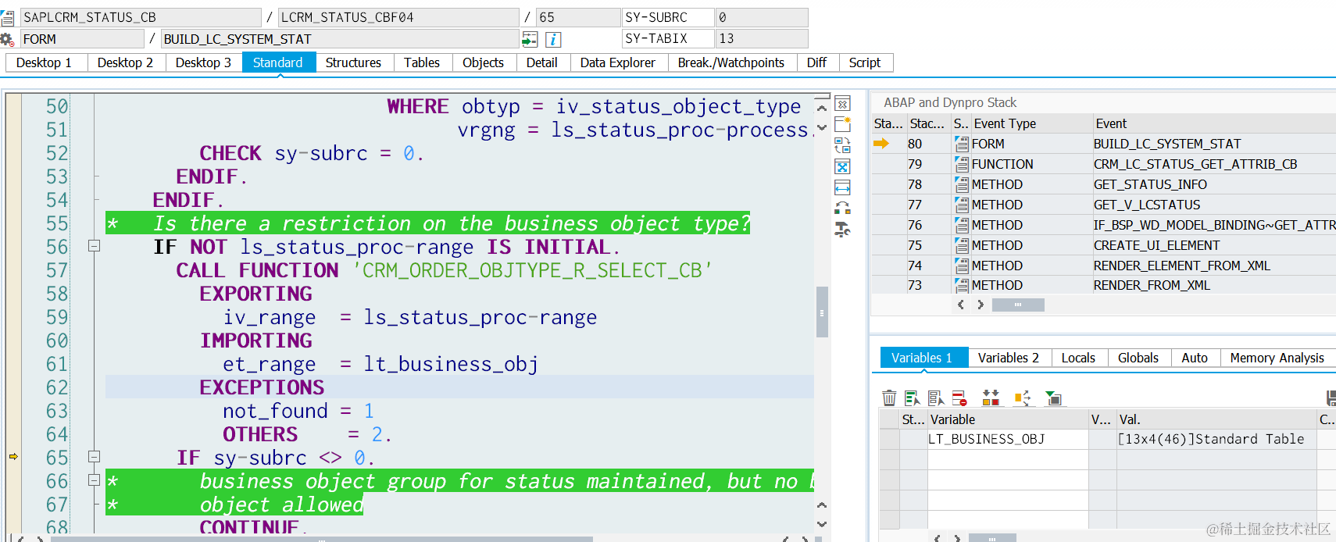Click the code editor vertical scrollbar thumb
The width and height of the screenshot is (1336, 542).
[822, 312]
